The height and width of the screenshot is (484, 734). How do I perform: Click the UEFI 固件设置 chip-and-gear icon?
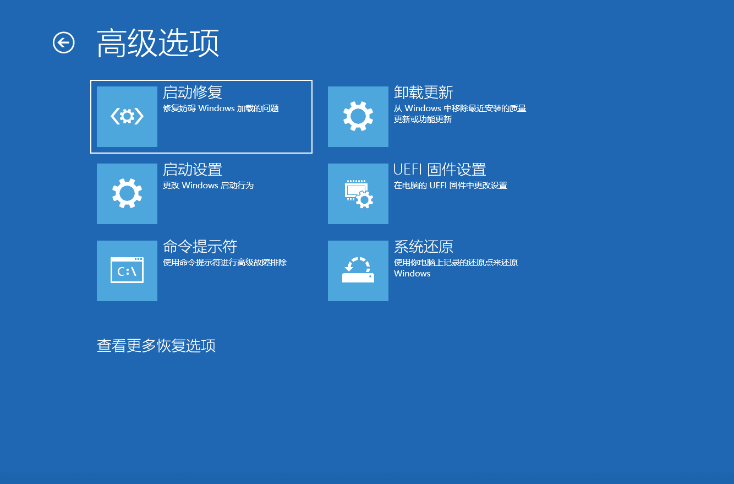pyautogui.click(x=358, y=194)
